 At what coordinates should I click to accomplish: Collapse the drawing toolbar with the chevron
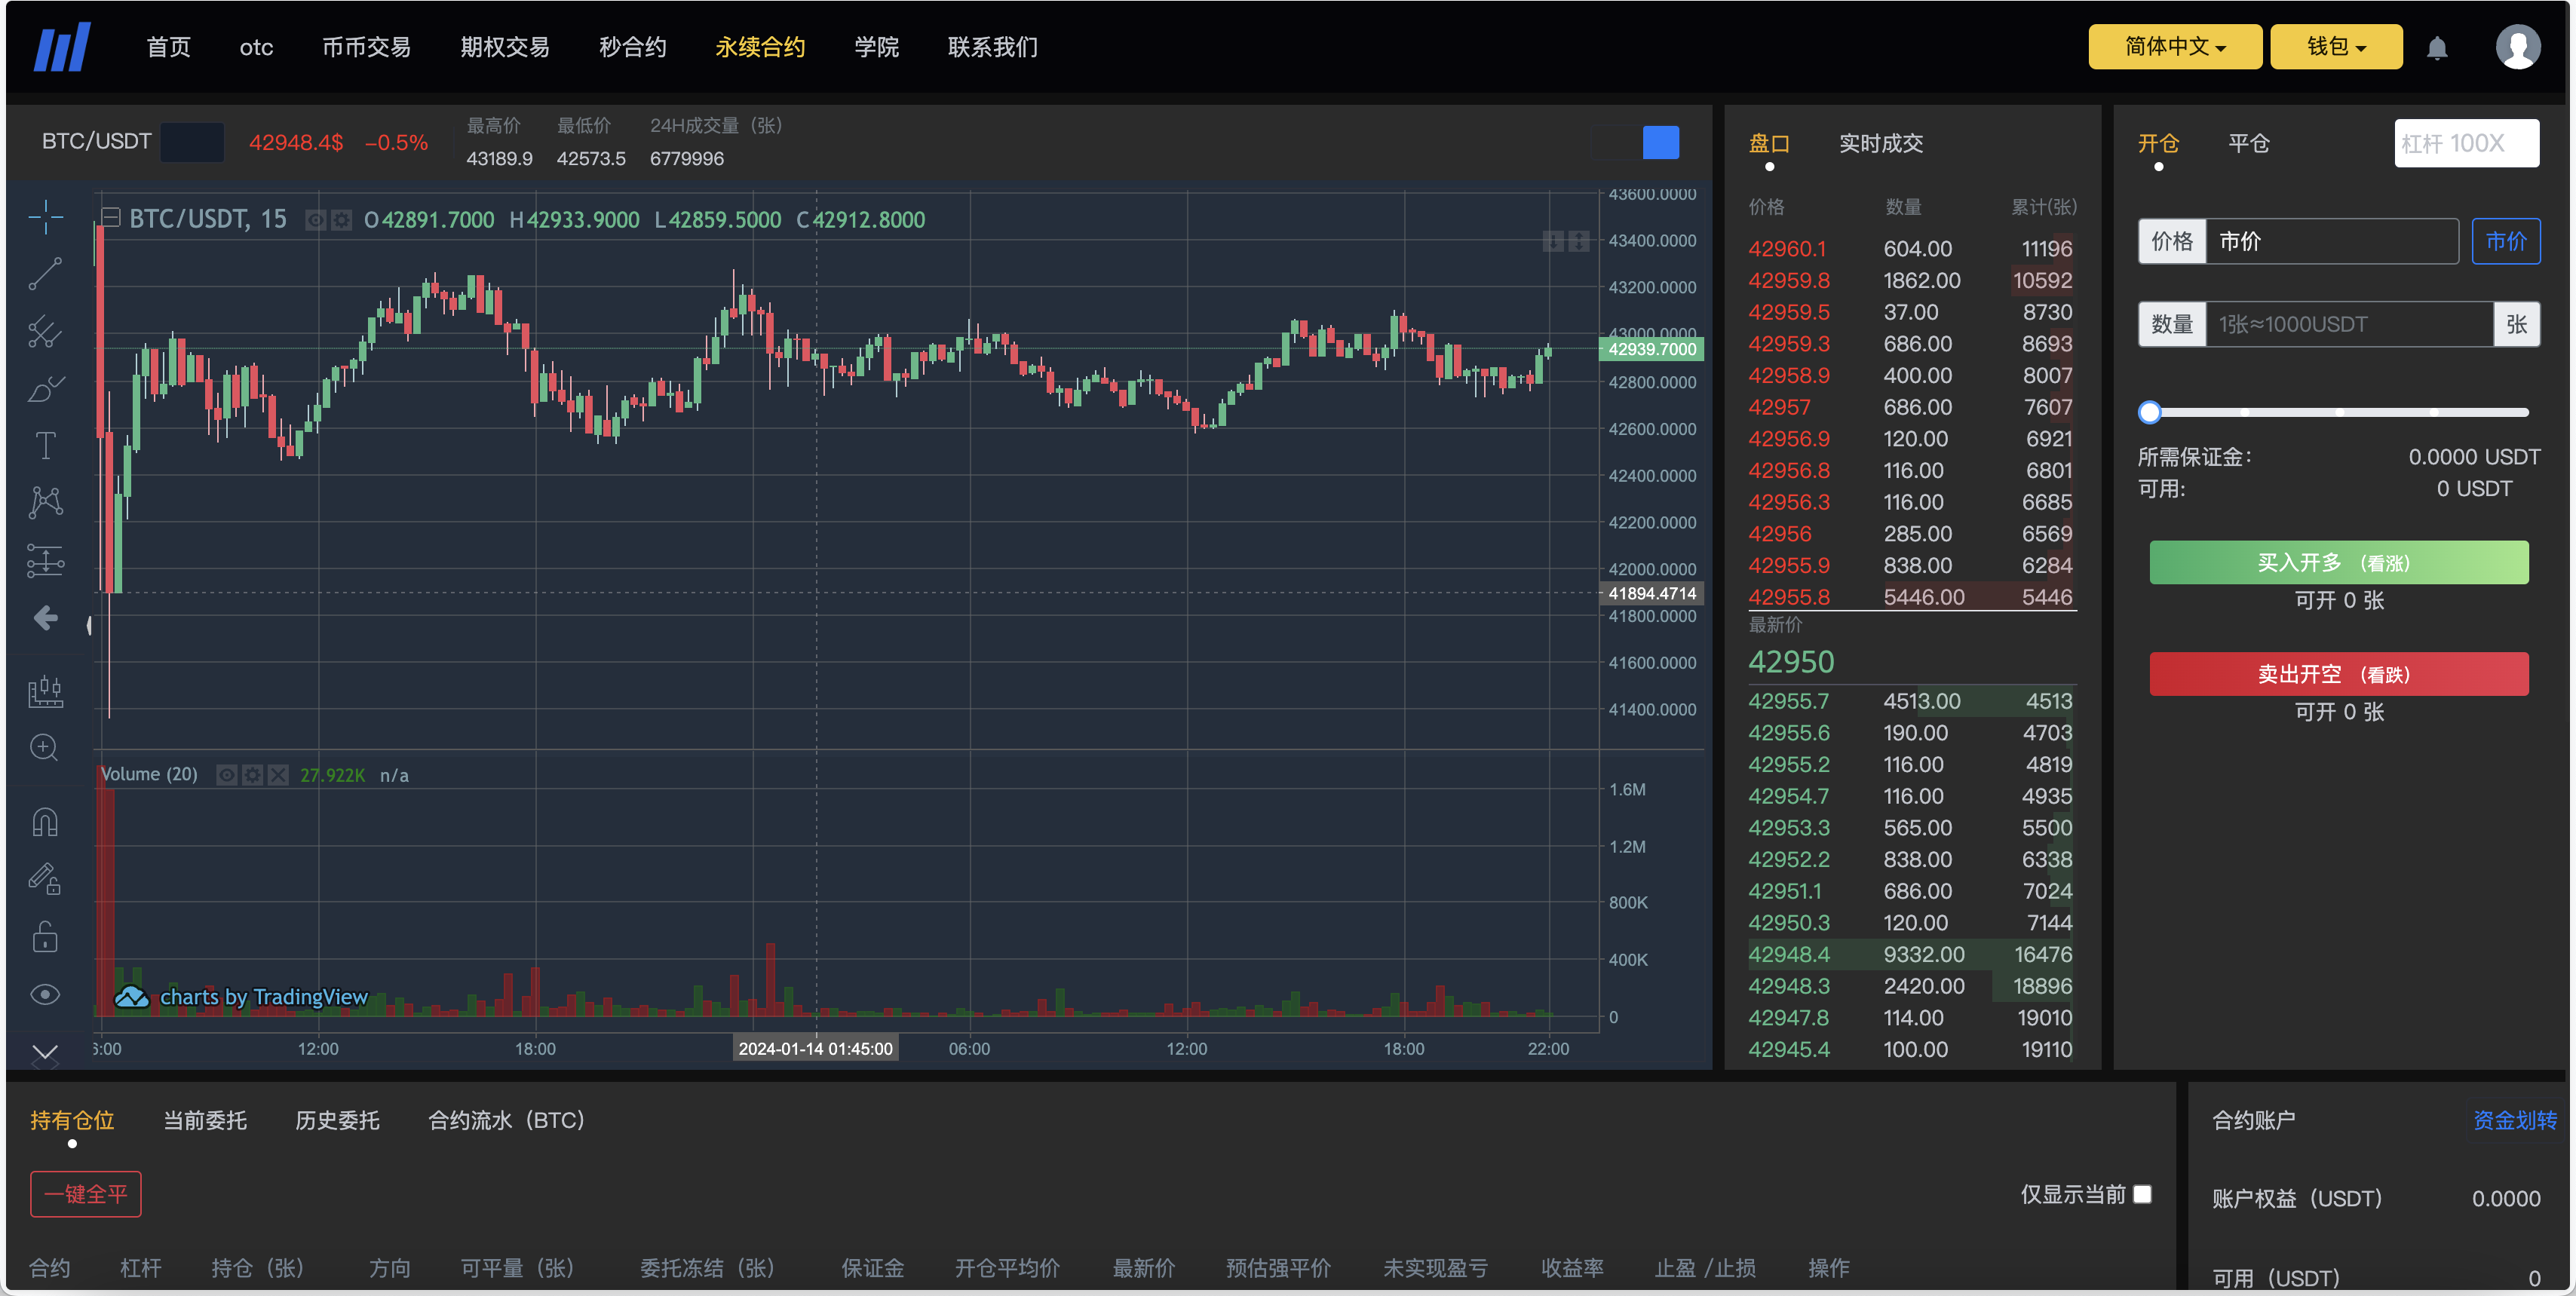tap(45, 1053)
